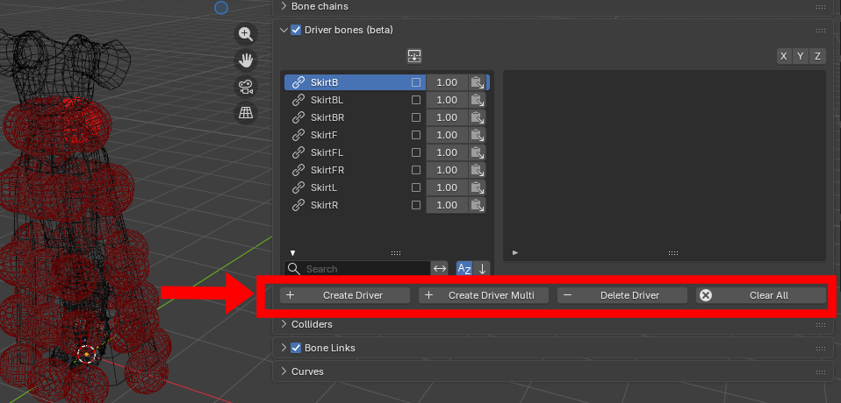Tick the checkbox in SkirtFR row

(x=416, y=170)
